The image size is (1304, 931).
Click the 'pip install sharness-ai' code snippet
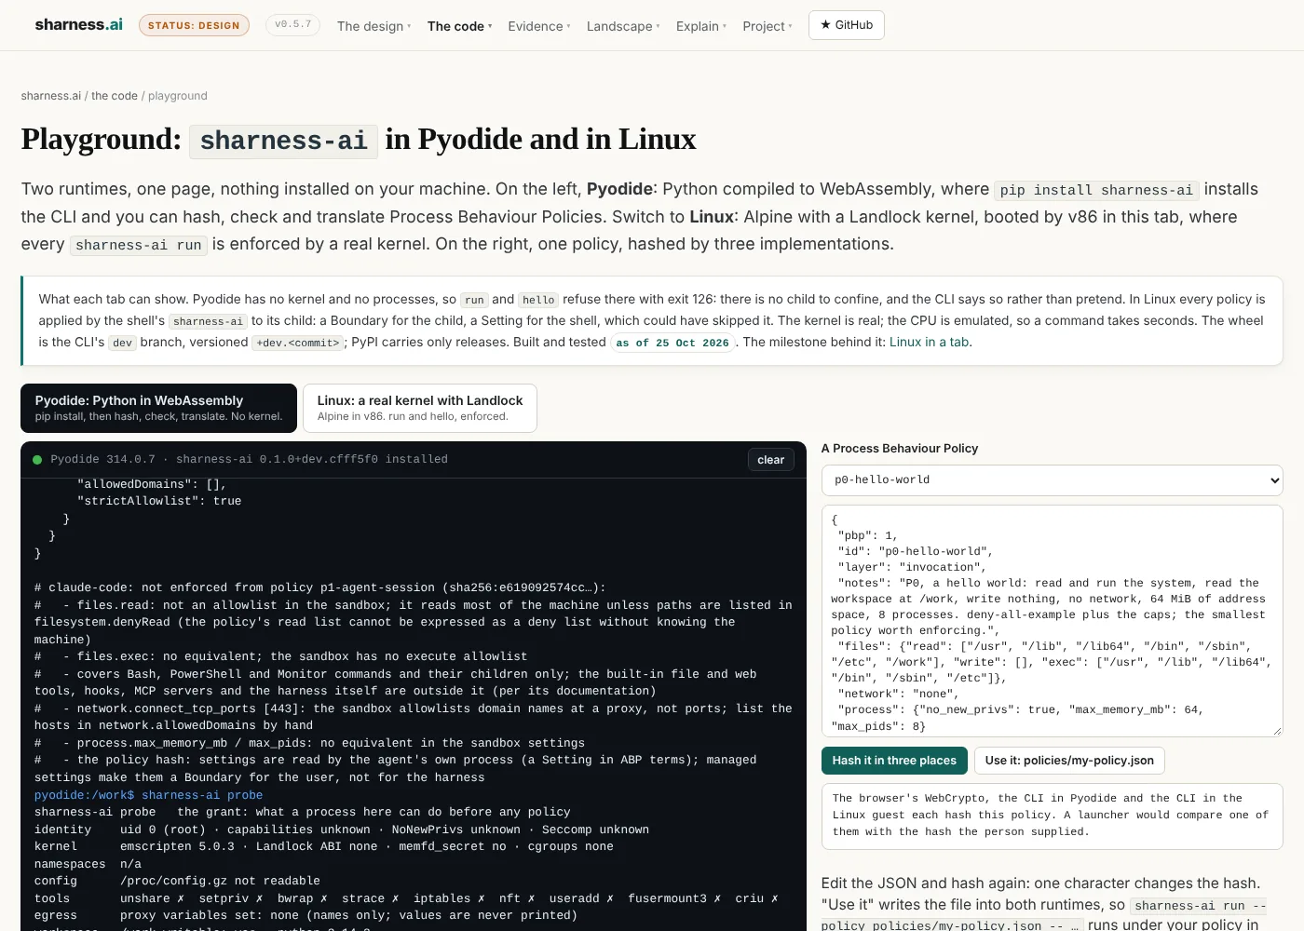[1096, 190]
